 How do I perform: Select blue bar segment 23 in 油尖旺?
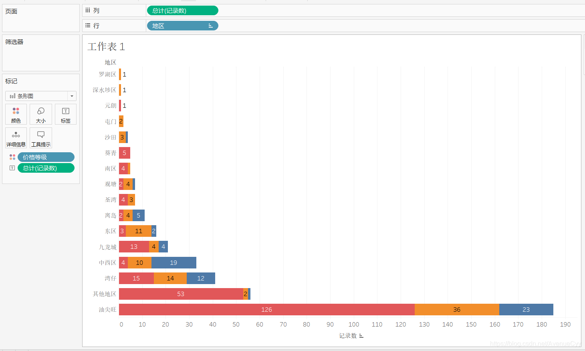coord(526,309)
